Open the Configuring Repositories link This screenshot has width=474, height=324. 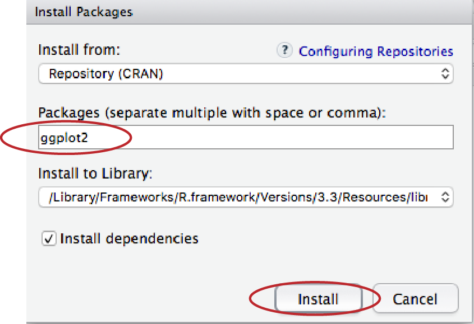point(376,51)
